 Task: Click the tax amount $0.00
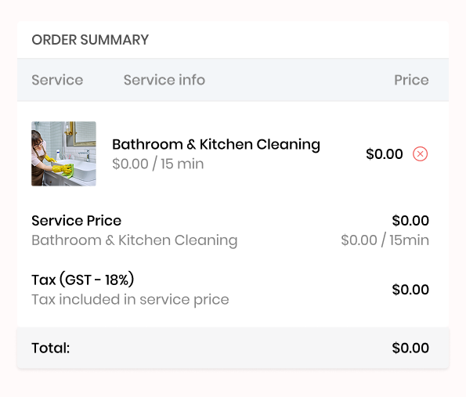click(410, 290)
